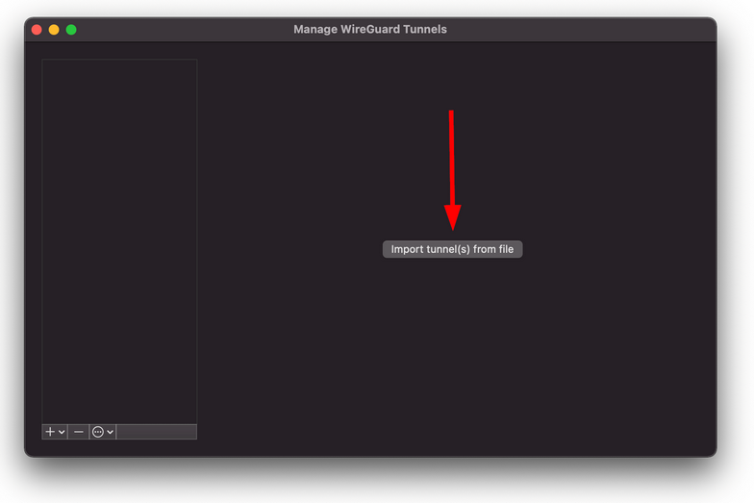Click the red arrow's arrowhead
This screenshot has width=754, height=503.
(452, 217)
